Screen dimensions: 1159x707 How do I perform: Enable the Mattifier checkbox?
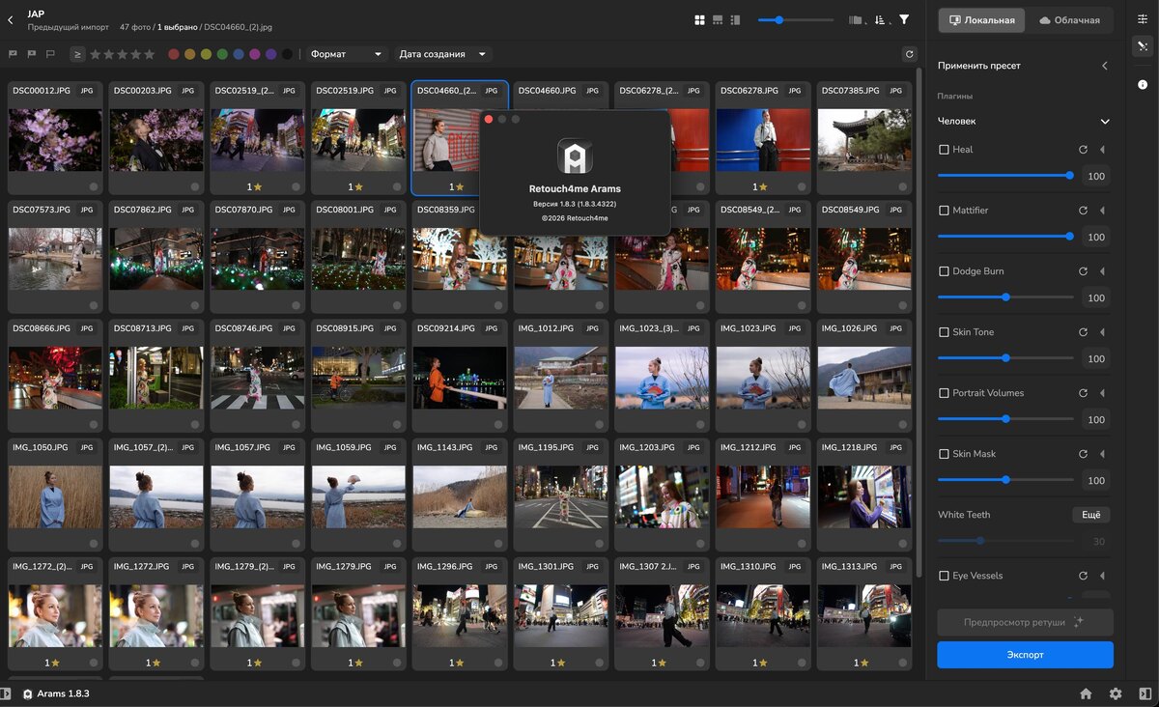[x=944, y=211]
